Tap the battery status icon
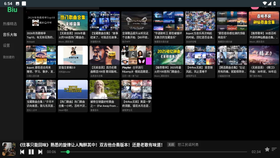The width and height of the screenshot is (280, 158). pyautogui.click(x=274, y=4)
